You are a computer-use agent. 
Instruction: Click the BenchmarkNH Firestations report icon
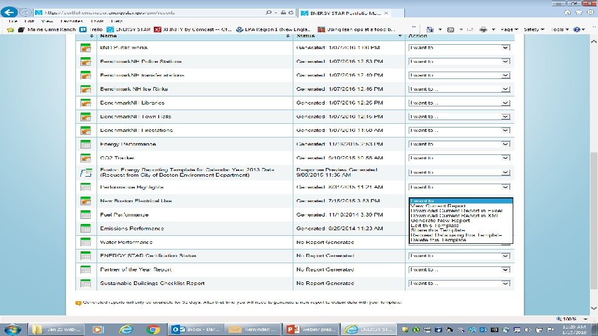point(85,130)
